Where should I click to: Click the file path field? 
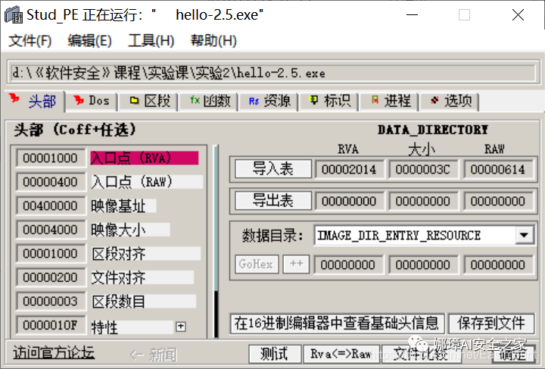273,73
